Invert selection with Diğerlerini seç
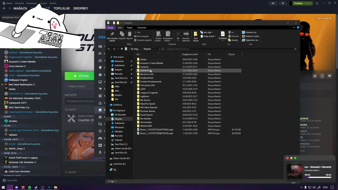 [250, 40]
